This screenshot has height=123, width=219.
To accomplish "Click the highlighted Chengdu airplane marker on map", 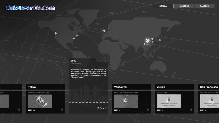I will (x=148, y=41).
